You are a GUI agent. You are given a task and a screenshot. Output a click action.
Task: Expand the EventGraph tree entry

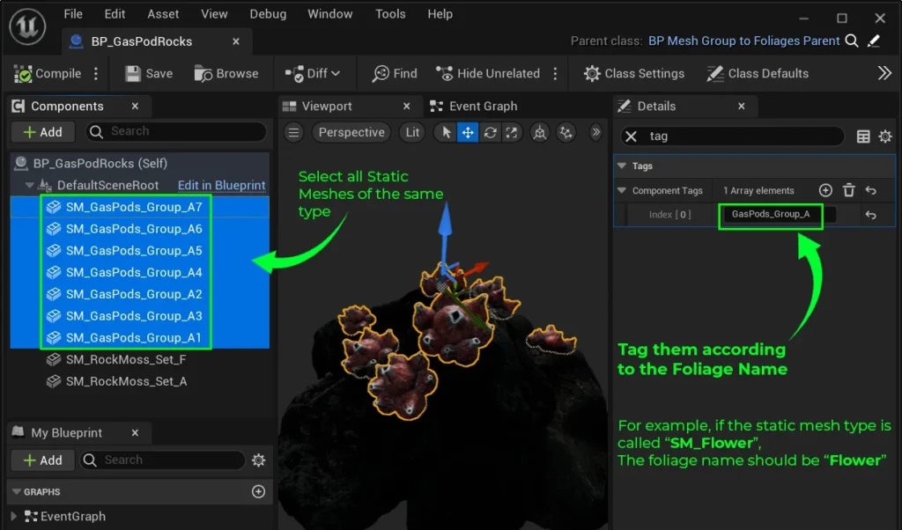point(14,517)
